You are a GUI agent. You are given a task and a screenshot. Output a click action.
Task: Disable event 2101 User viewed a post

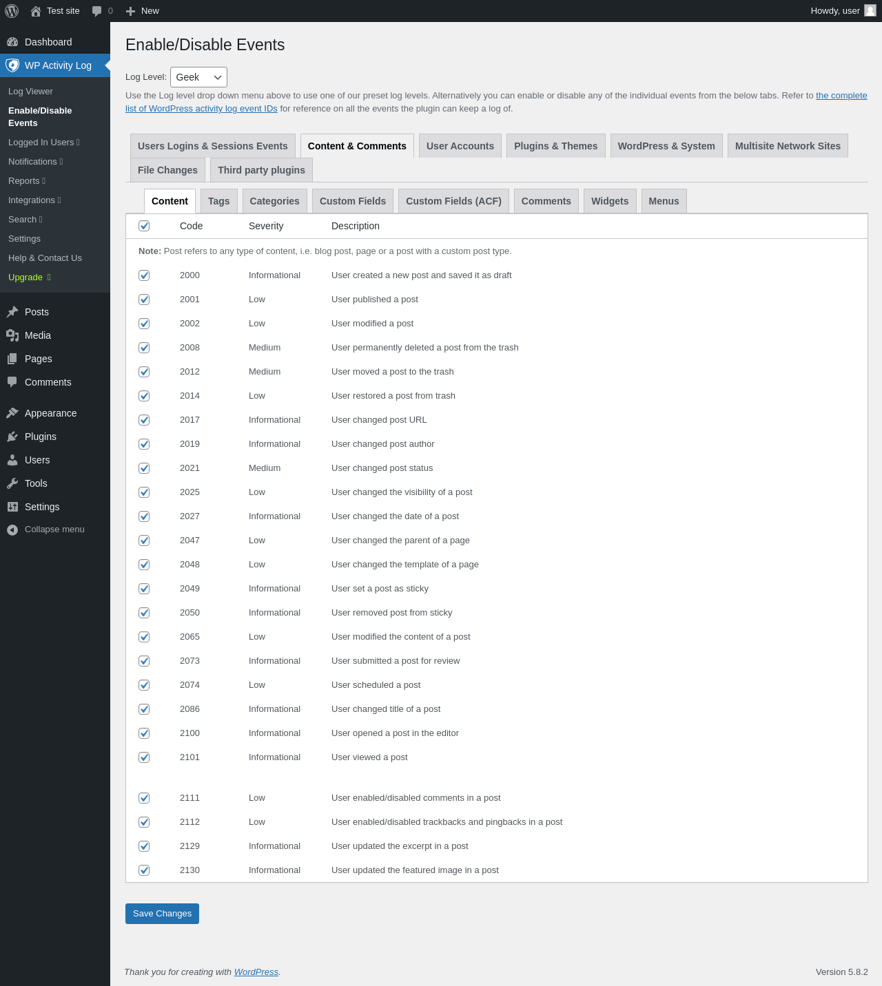144,757
